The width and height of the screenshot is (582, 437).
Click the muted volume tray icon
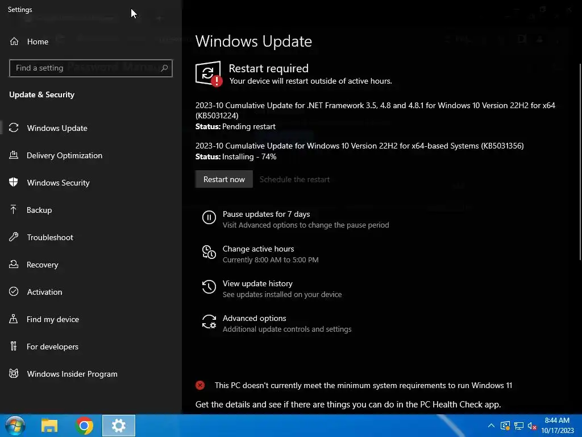click(532, 426)
